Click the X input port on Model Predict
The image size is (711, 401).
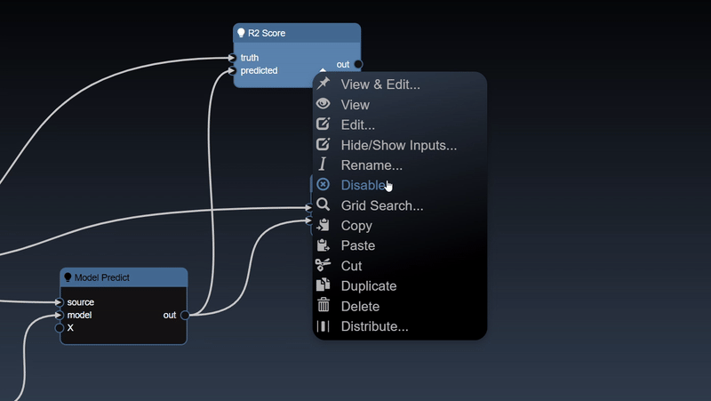[x=60, y=327]
